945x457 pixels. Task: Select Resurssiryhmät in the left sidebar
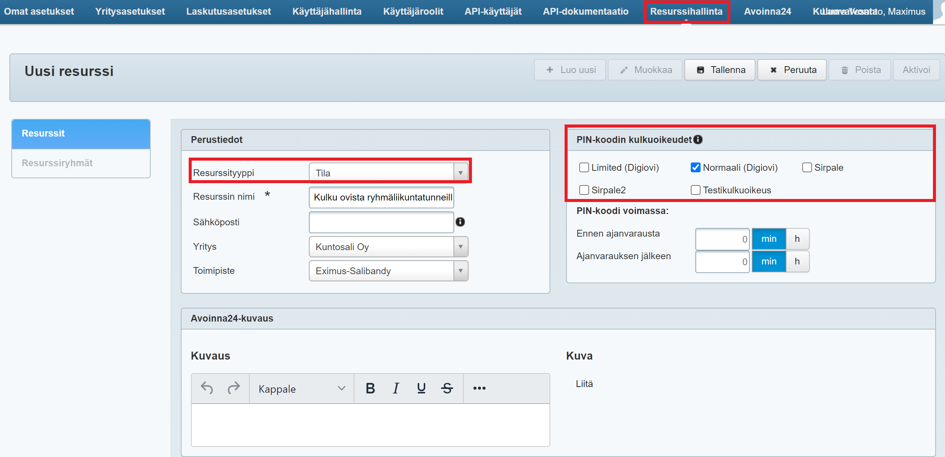point(57,163)
